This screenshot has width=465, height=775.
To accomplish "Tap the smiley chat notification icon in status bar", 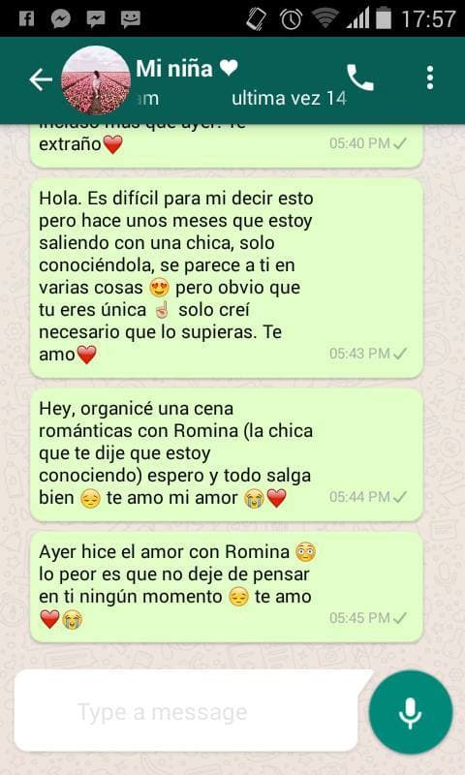I will [x=131, y=18].
